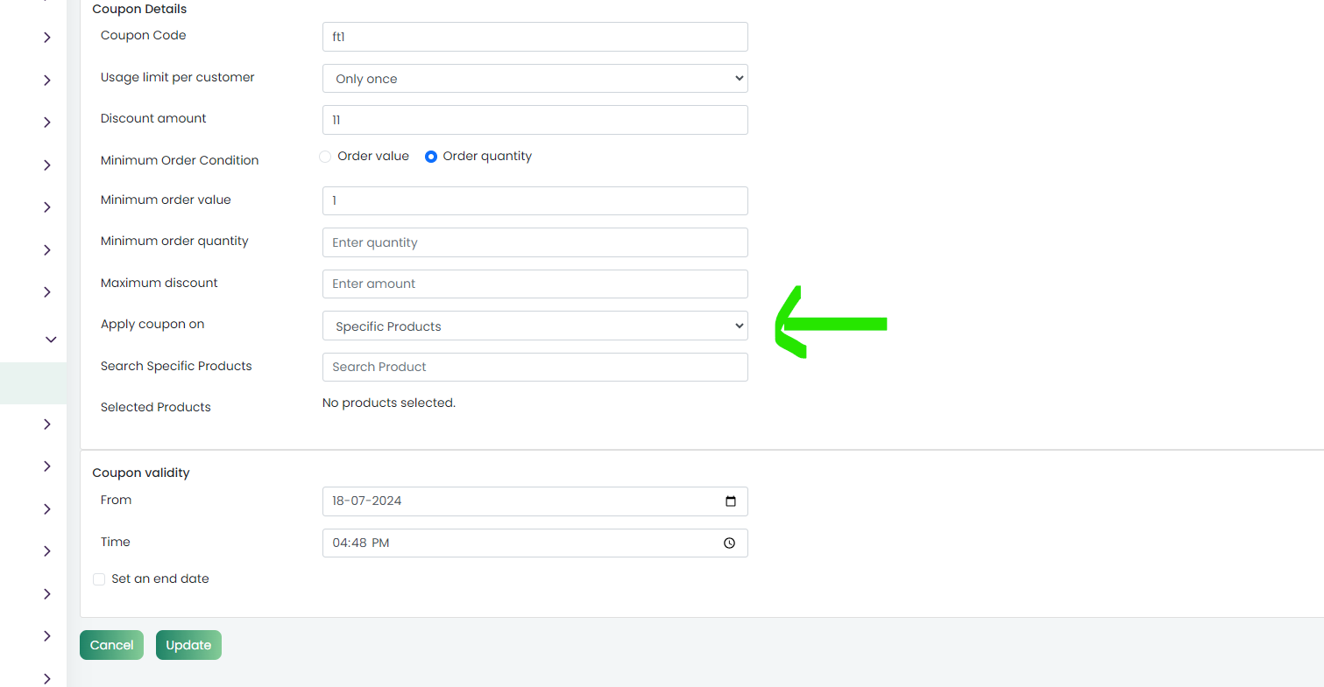Select the Order quantity radio button
Viewport: 1324px width, 687px height.
431,157
